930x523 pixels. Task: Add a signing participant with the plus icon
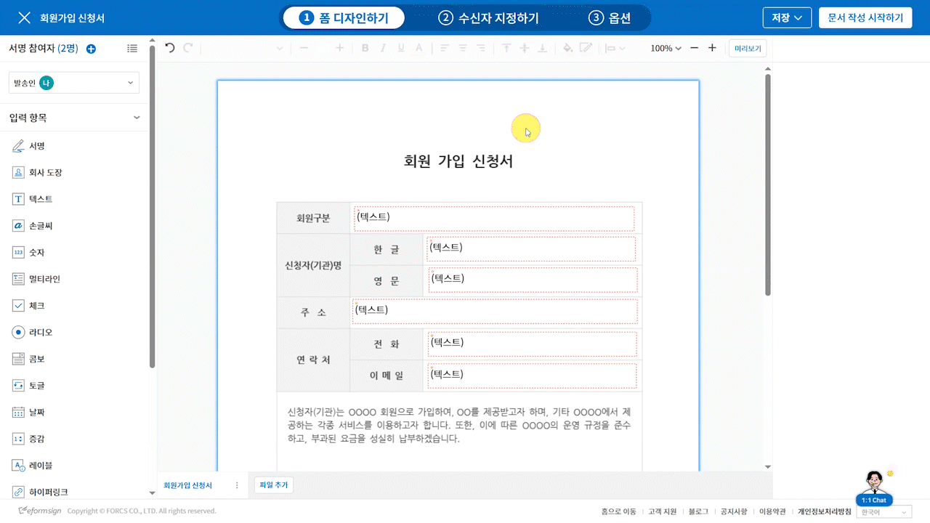(91, 49)
